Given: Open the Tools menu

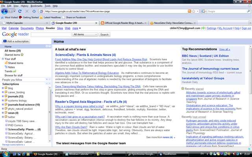Looking at the screenshot, I should tap(47, 6).
